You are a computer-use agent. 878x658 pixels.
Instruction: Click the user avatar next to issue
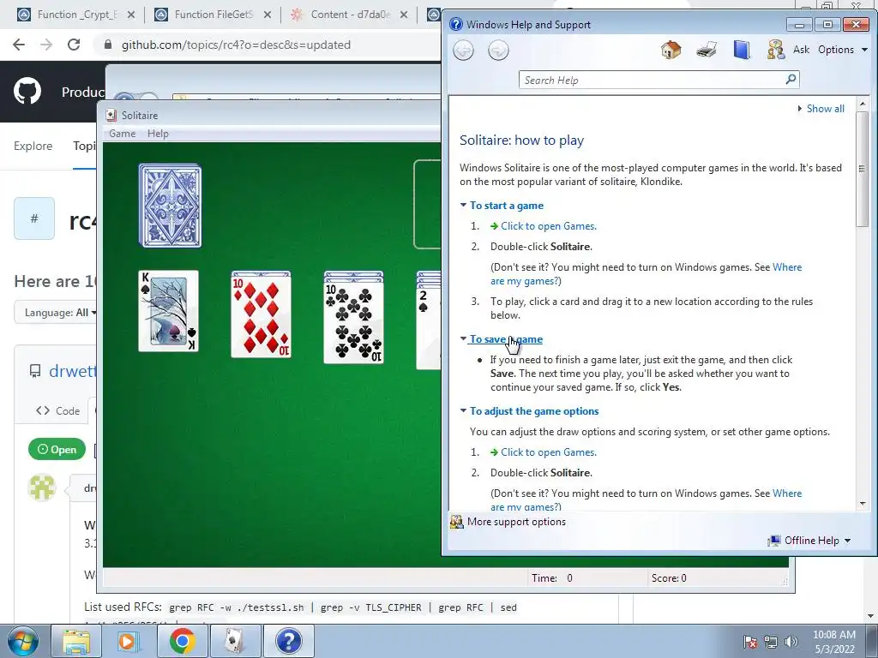coord(42,488)
